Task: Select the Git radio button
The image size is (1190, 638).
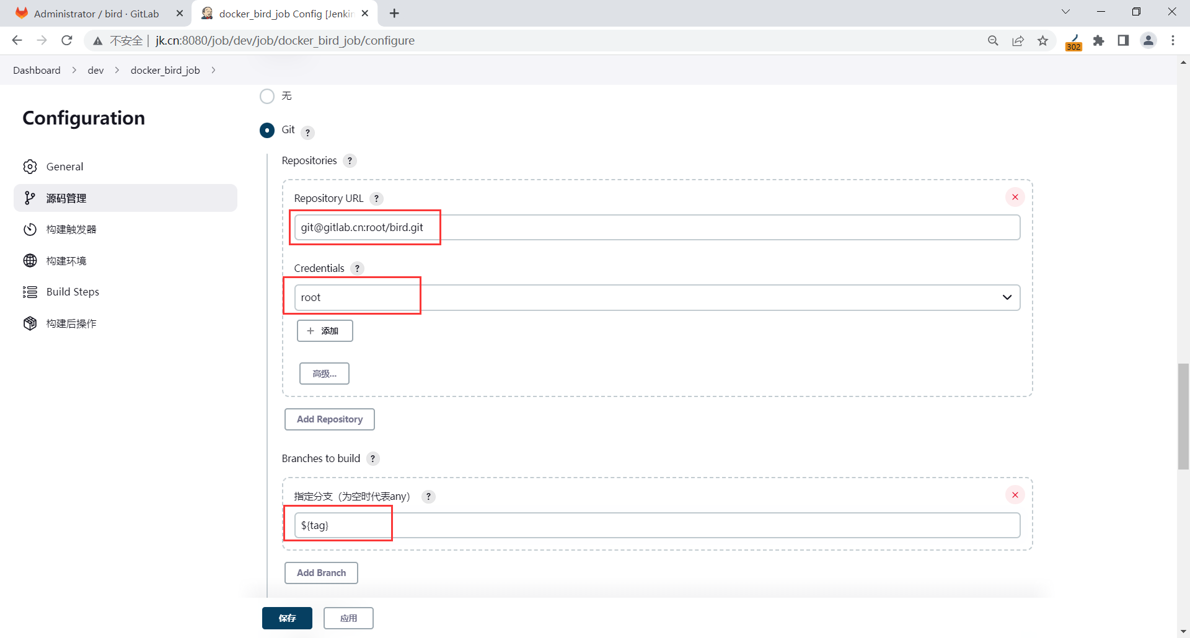Action: click(267, 130)
